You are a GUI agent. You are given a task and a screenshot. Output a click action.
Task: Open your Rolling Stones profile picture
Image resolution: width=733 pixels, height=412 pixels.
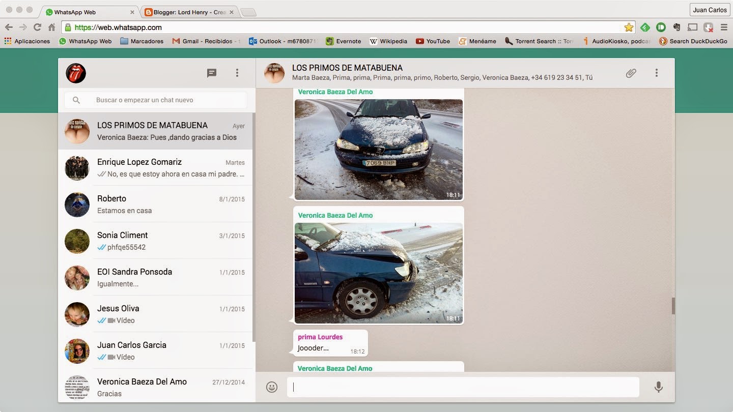tap(76, 73)
